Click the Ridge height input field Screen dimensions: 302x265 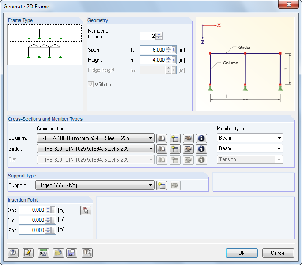(152, 70)
